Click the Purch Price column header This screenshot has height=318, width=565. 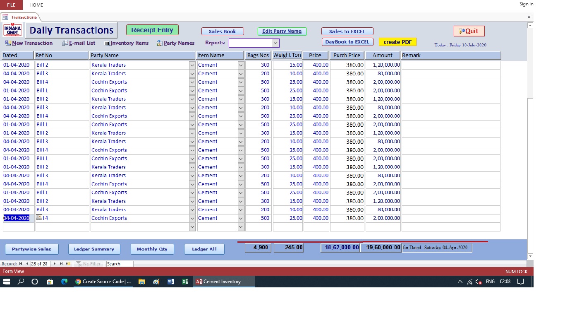347,55
